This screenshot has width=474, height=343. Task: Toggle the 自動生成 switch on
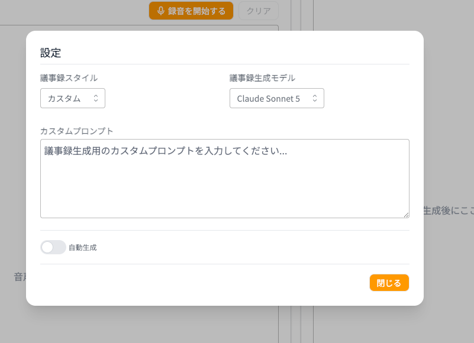point(53,247)
